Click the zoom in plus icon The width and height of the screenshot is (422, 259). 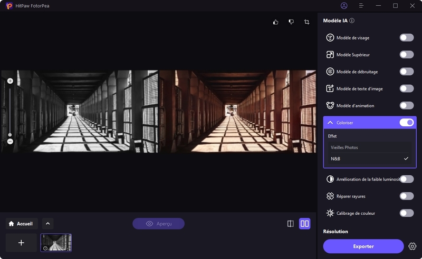coord(10,81)
